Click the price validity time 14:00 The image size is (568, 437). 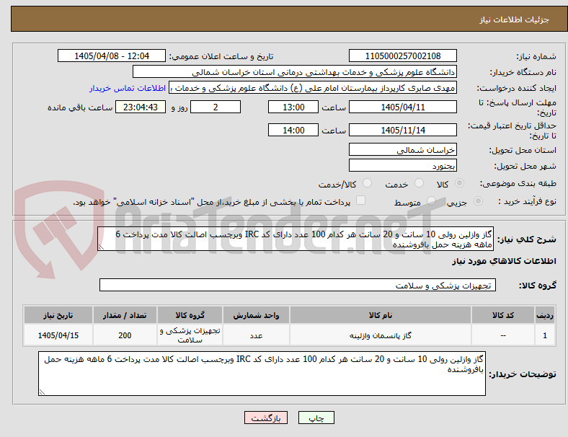293,130
